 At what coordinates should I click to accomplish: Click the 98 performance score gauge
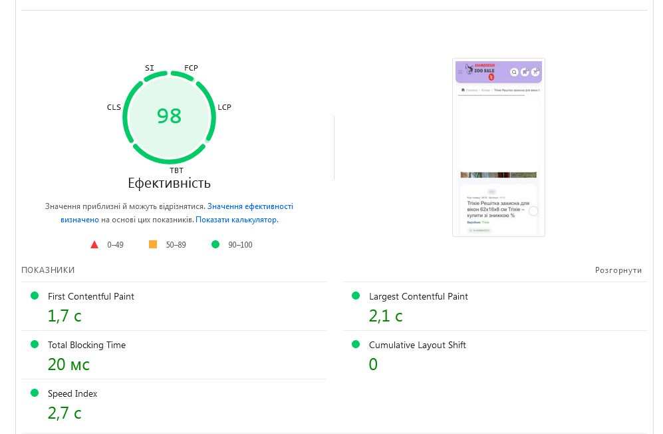coord(169,116)
